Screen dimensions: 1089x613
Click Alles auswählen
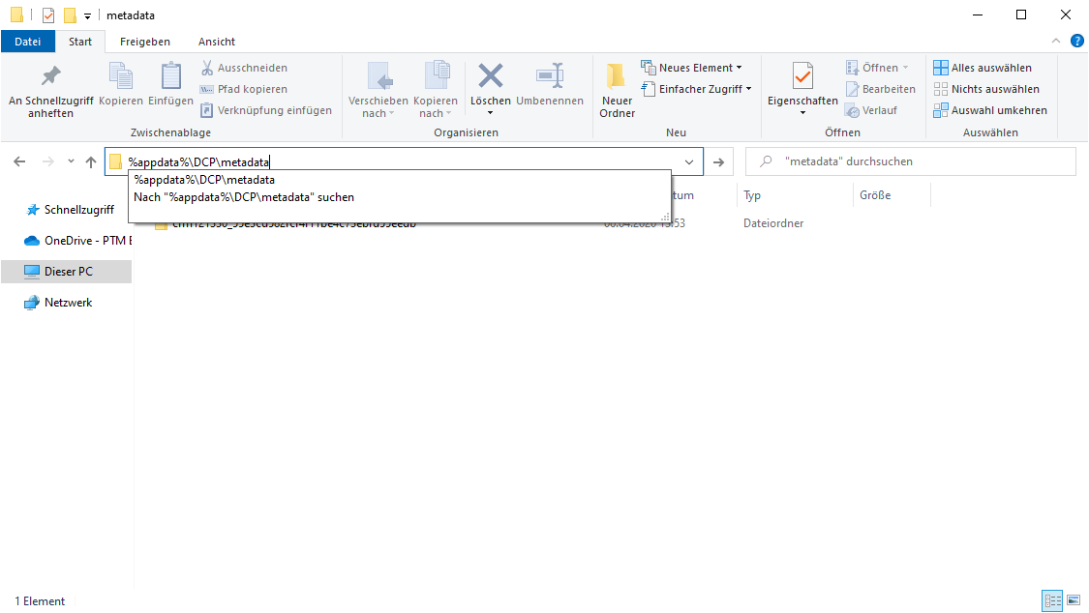coord(983,68)
